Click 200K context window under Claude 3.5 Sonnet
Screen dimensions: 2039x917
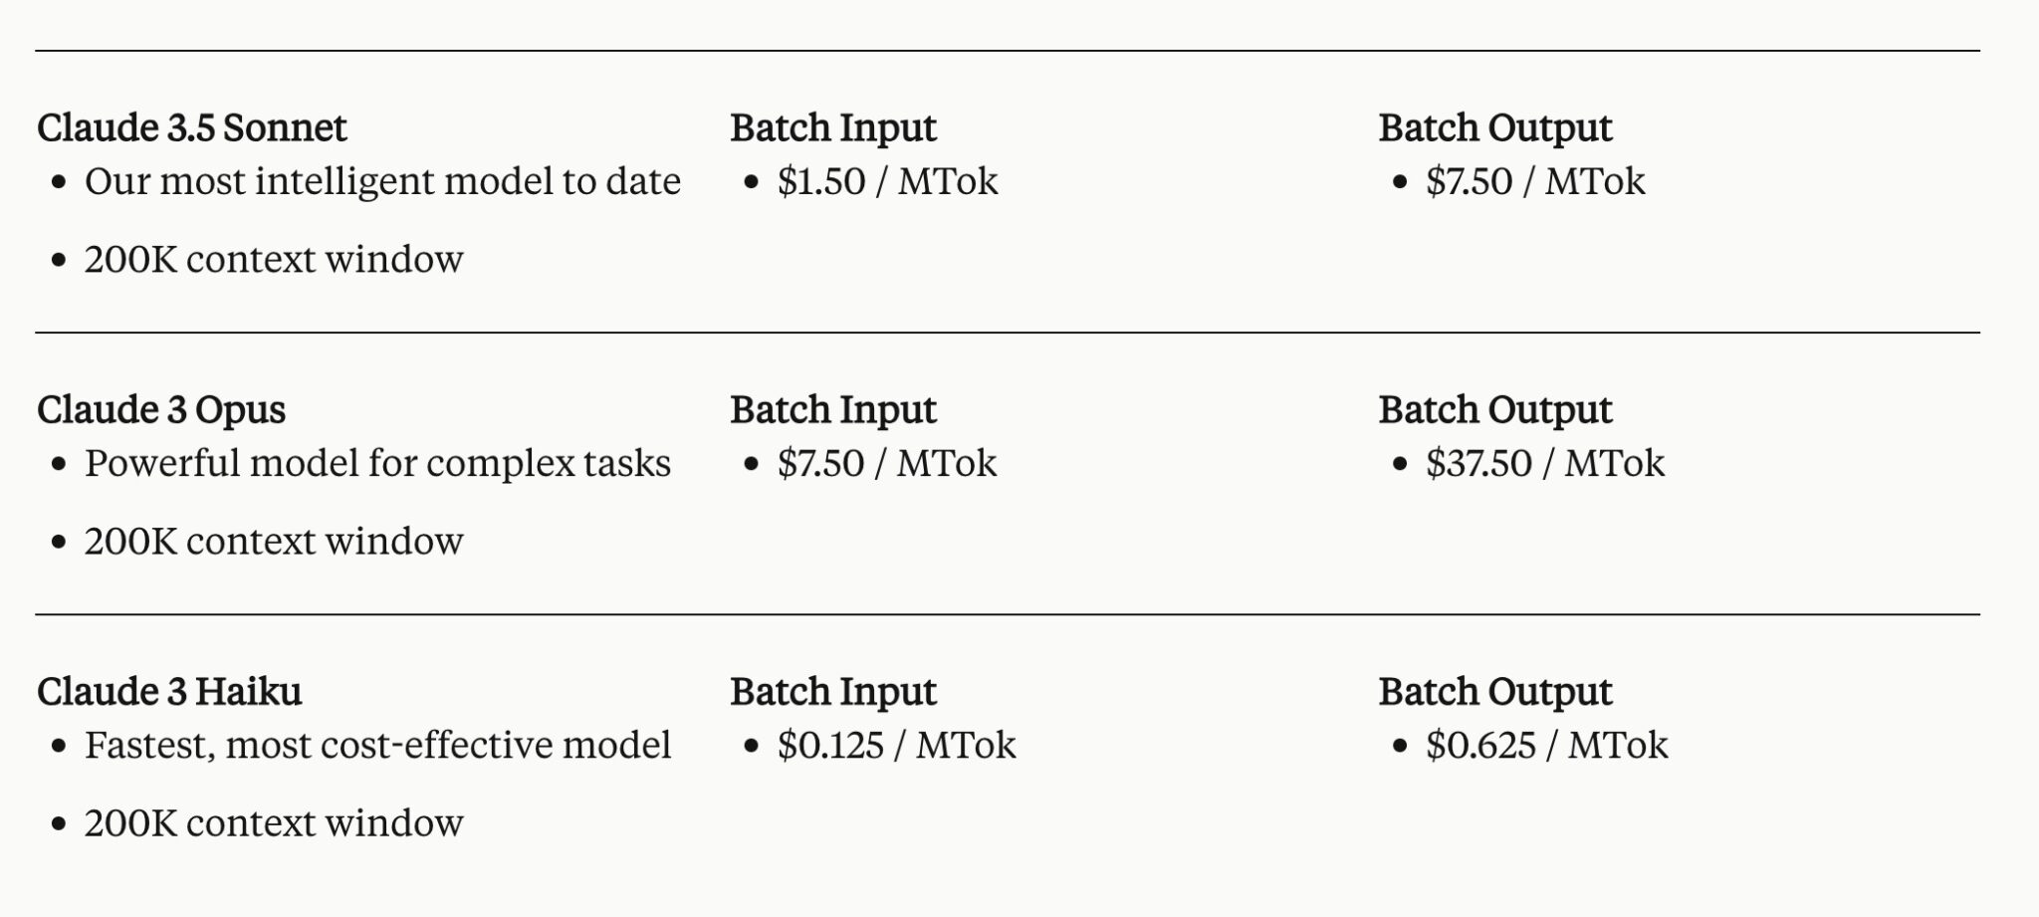click(274, 259)
